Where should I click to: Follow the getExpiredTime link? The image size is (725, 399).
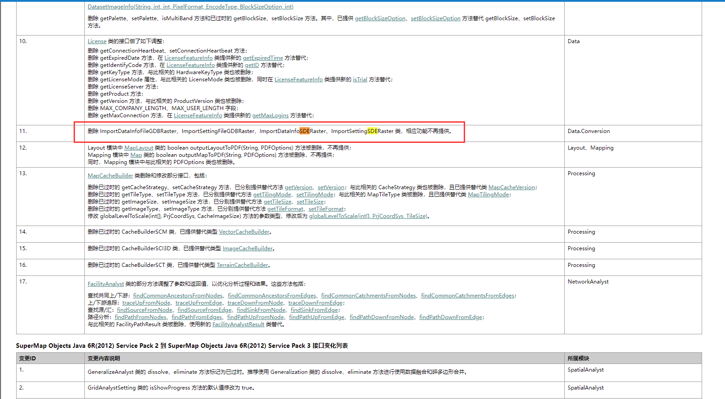pyautogui.click(x=263, y=58)
